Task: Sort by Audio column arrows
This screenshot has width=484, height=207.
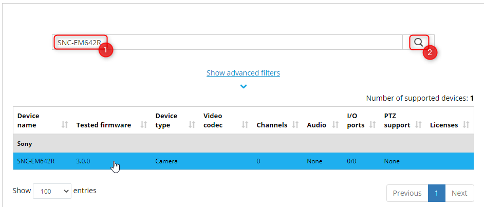Action: [x=336, y=125]
